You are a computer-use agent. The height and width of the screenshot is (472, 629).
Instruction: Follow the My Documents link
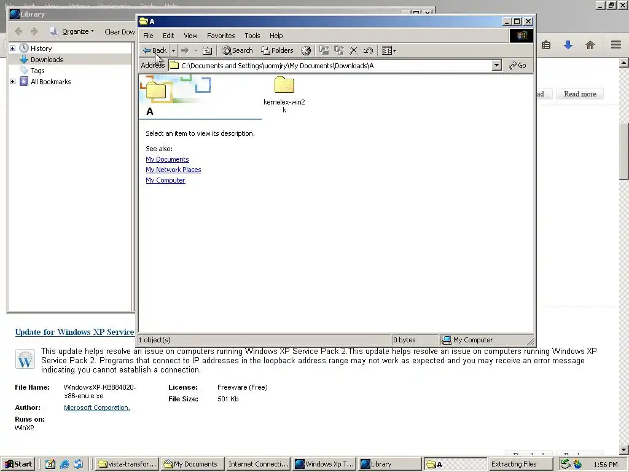167,159
